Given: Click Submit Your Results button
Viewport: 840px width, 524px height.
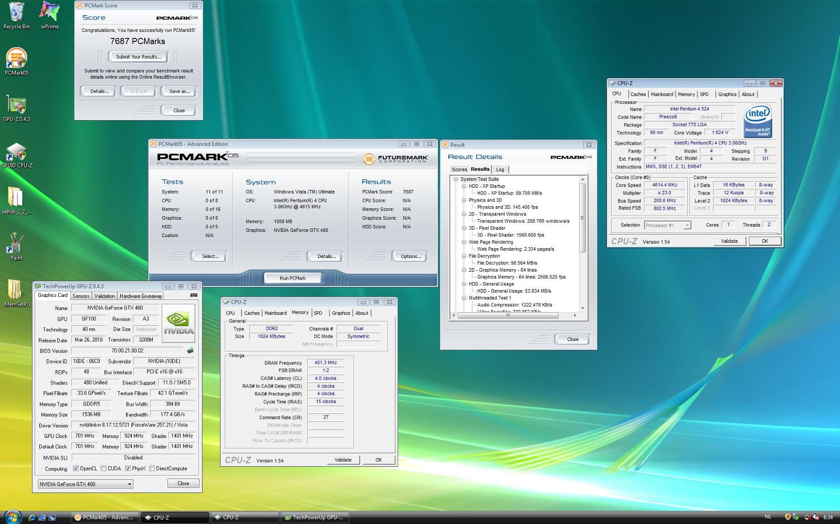Looking at the screenshot, I should 139,57.
